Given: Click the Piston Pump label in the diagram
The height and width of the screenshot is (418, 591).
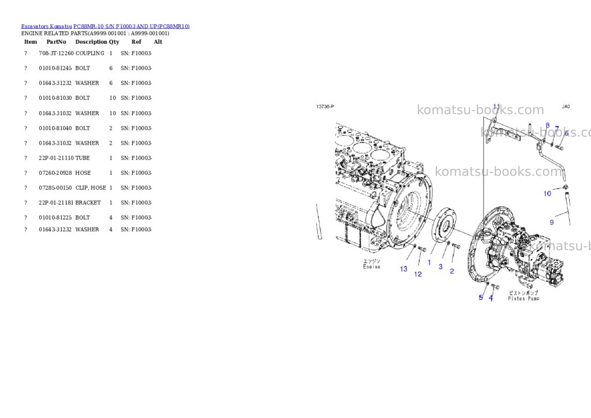Looking at the screenshot, I should tap(523, 298).
